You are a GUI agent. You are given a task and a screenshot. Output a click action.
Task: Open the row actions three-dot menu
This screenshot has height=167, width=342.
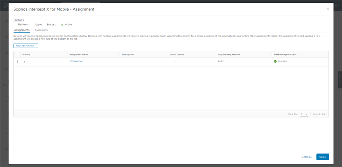coord(17,62)
